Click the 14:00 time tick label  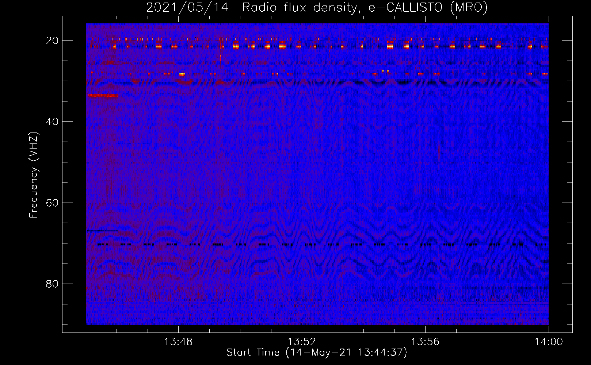549,342
